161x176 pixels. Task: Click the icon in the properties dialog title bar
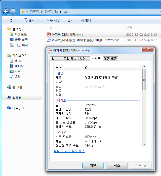50,51
